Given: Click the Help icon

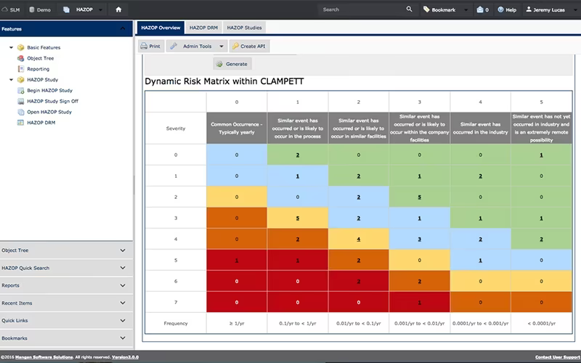Looking at the screenshot, I should [500, 9].
